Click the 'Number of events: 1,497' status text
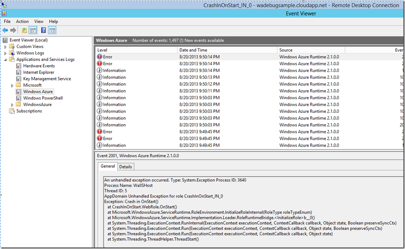405x249 pixels. pos(155,40)
